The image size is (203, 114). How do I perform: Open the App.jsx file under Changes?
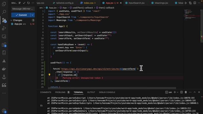click(x=23, y=24)
